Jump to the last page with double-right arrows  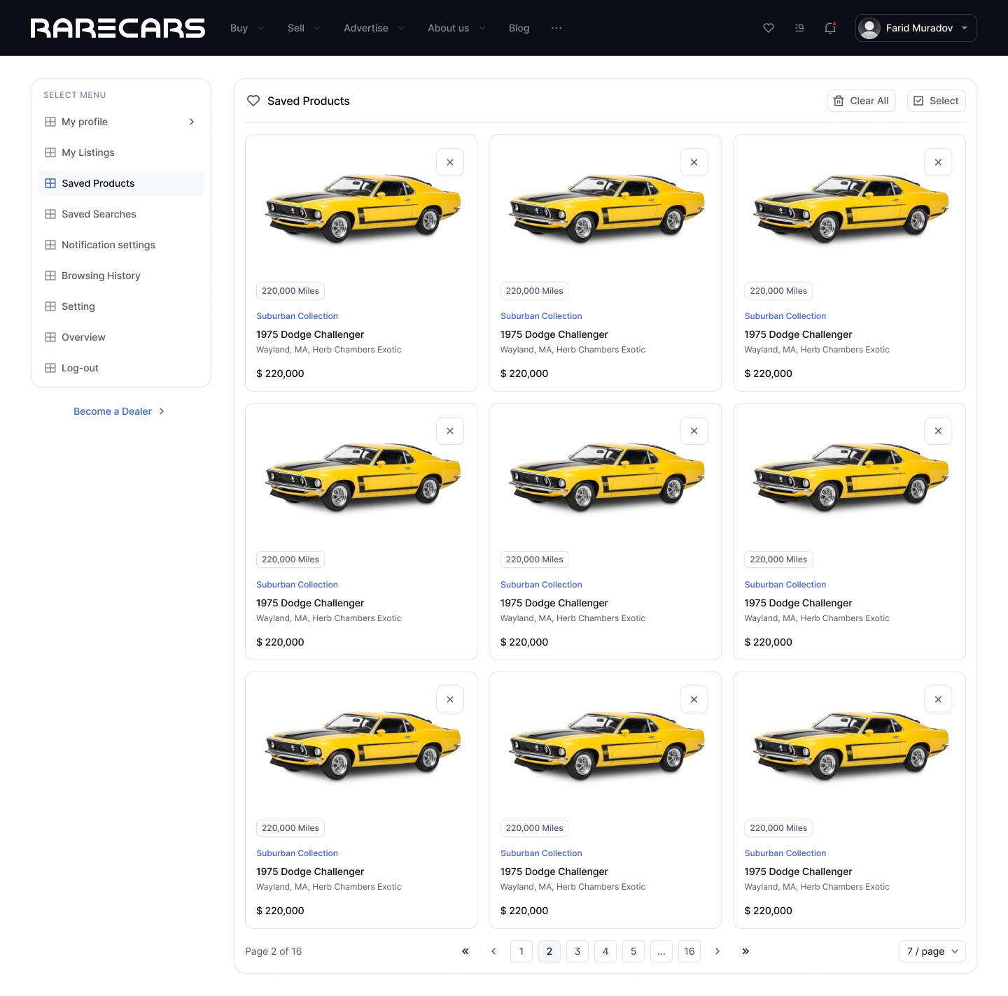pos(745,951)
